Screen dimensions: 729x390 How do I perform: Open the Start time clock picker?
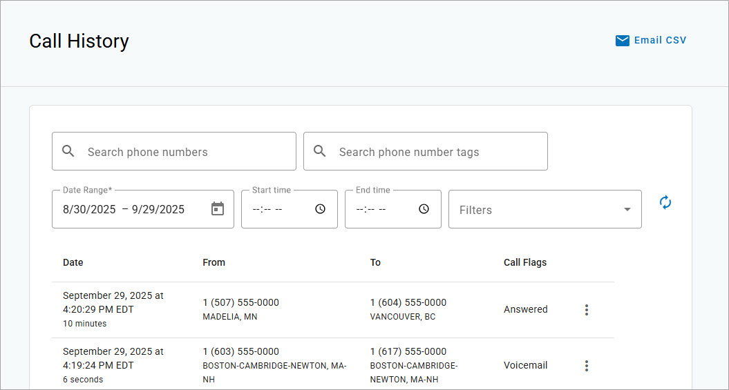320,209
